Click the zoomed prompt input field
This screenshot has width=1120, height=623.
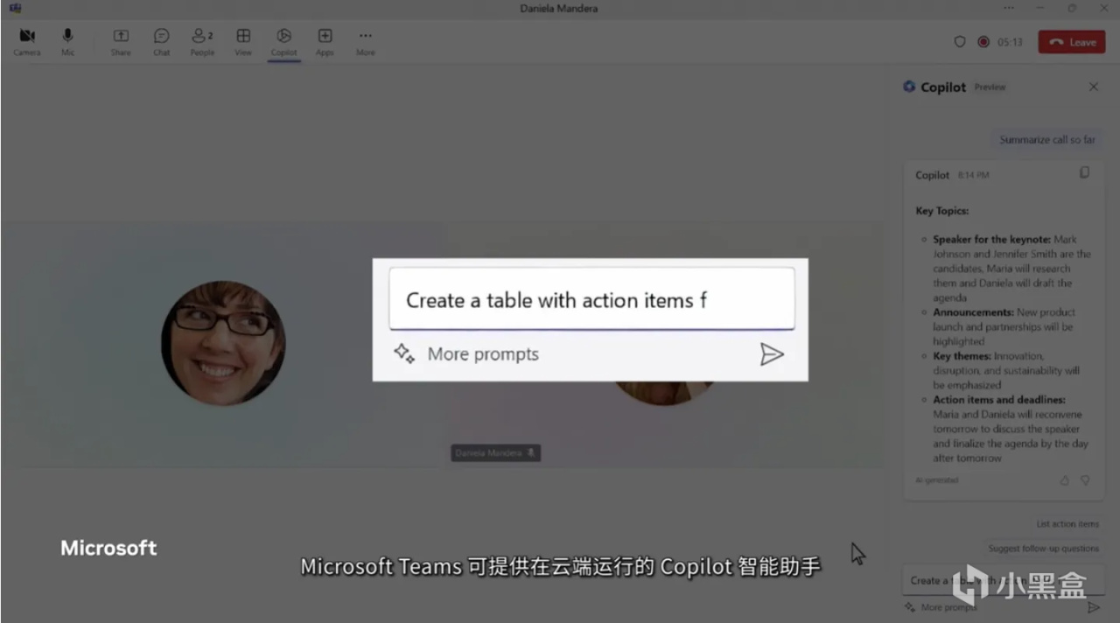point(591,299)
